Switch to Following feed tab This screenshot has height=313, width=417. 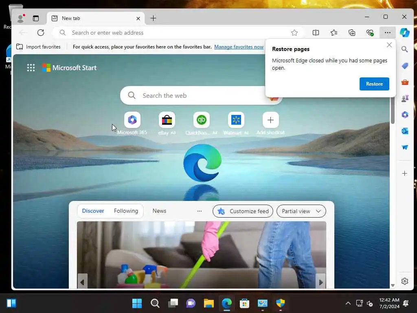point(126,211)
